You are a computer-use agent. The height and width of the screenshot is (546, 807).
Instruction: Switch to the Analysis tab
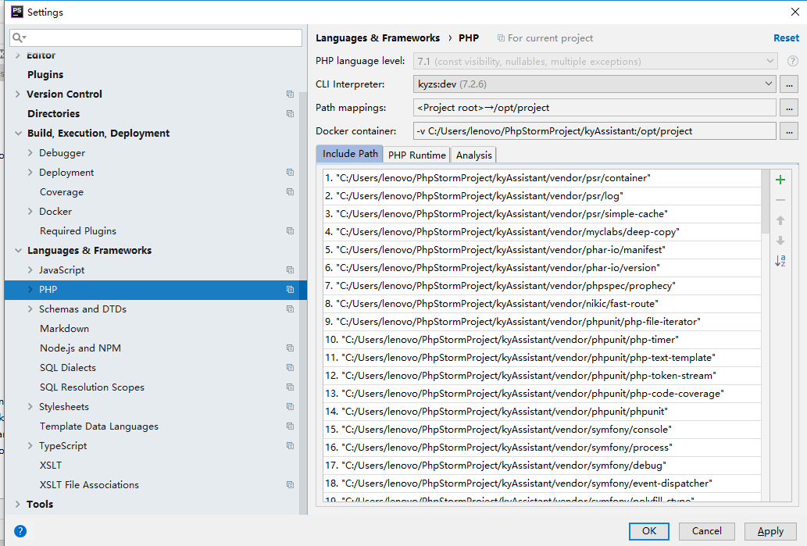click(474, 155)
